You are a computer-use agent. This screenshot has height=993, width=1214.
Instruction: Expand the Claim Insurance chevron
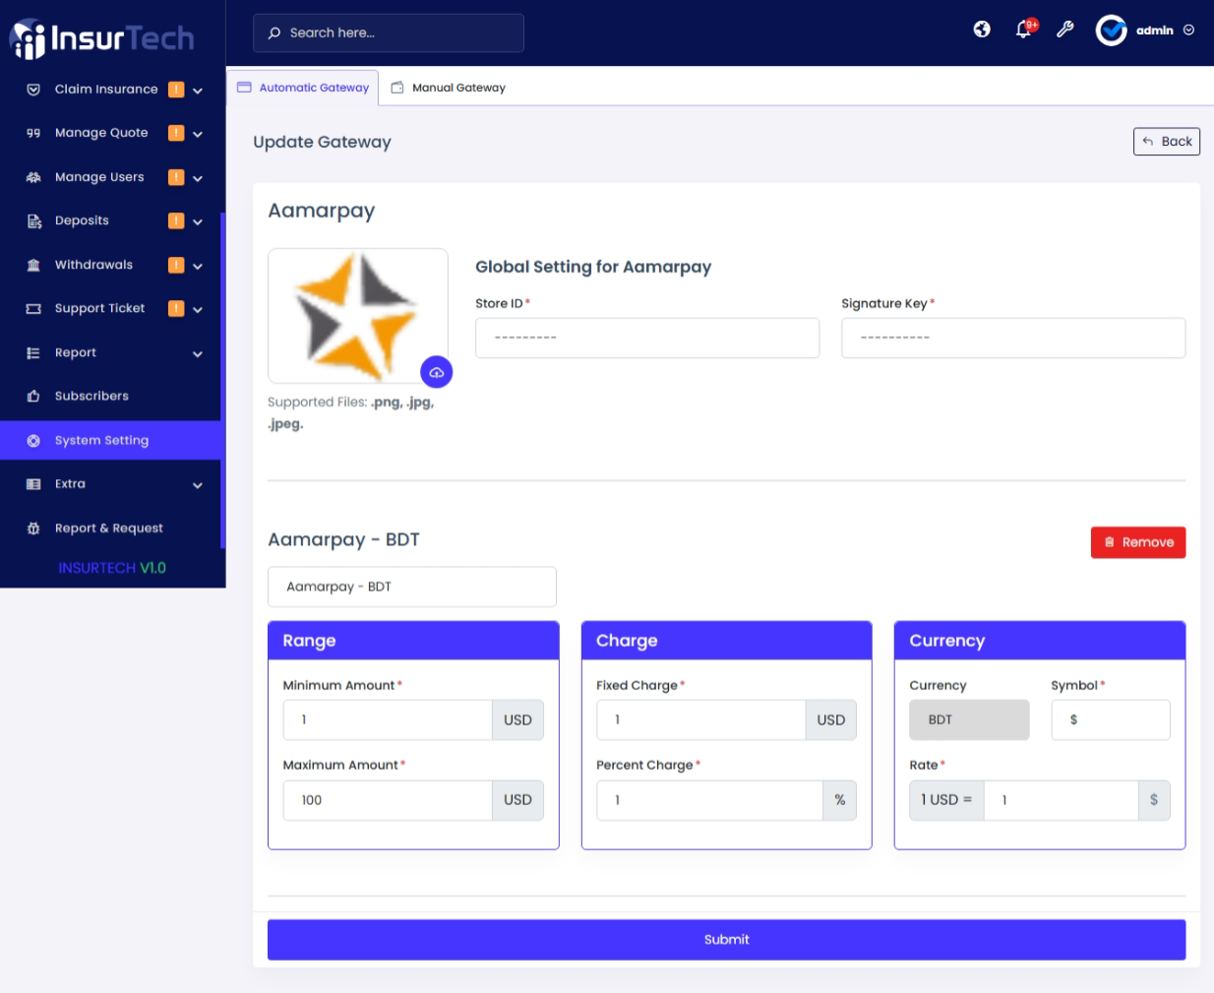point(198,91)
